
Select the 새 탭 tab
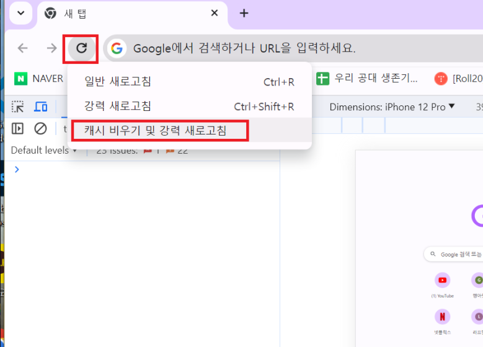pos(133,14)
